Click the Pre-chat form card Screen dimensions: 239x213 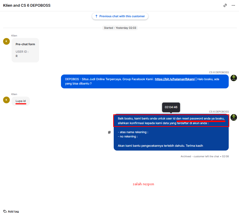(x=25, y=50)
